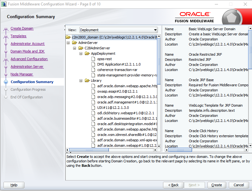Viewport: 252px width, 191px height.
Task: Click the DMS Application file icon
Action: (93, 64)
